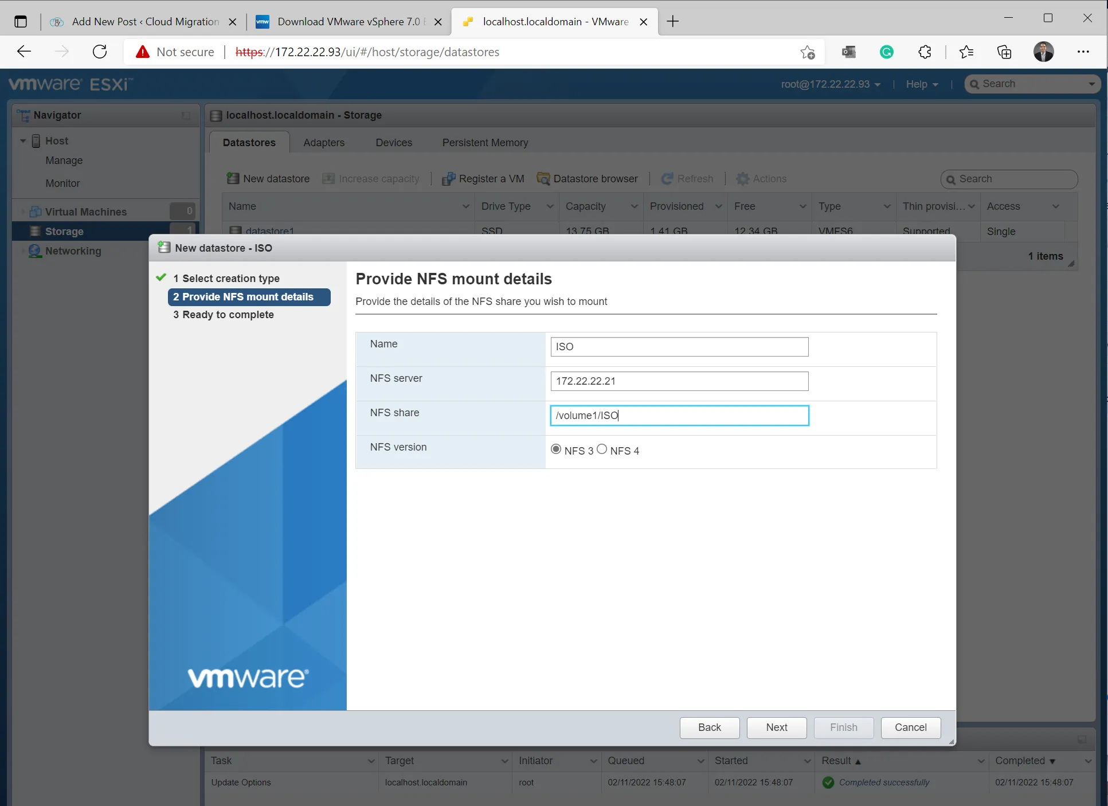Minimize the Navigator panel
Viewport: 1108px width, 806px height.
tap(186, 115)
